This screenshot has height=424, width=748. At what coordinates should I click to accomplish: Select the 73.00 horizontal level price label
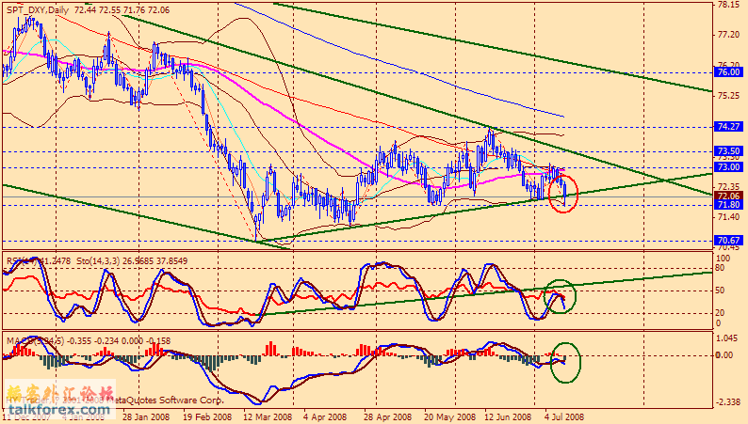728,167
